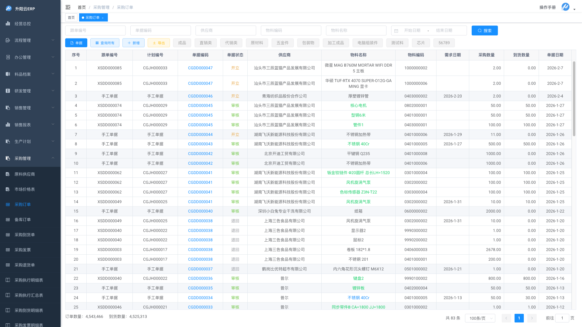The height and width of the screenshot is (327, 582).
Task: Collapse the sidebar with hamburger icon
Action: [x=68, y=7]
